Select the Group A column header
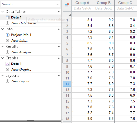Viewport: 137px width, 123px height. click(82, 3)
